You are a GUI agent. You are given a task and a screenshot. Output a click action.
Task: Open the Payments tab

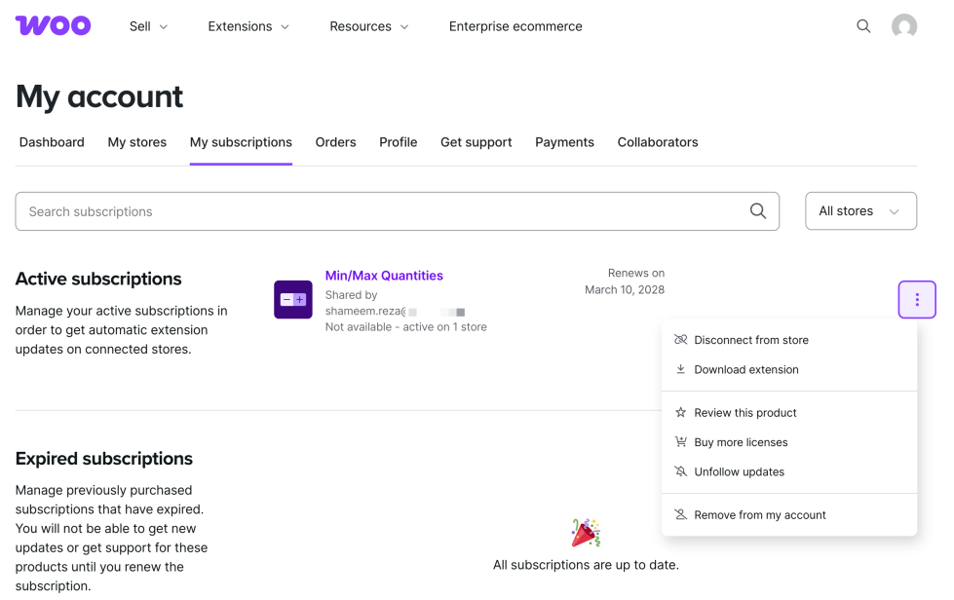[x=564, y=142]
